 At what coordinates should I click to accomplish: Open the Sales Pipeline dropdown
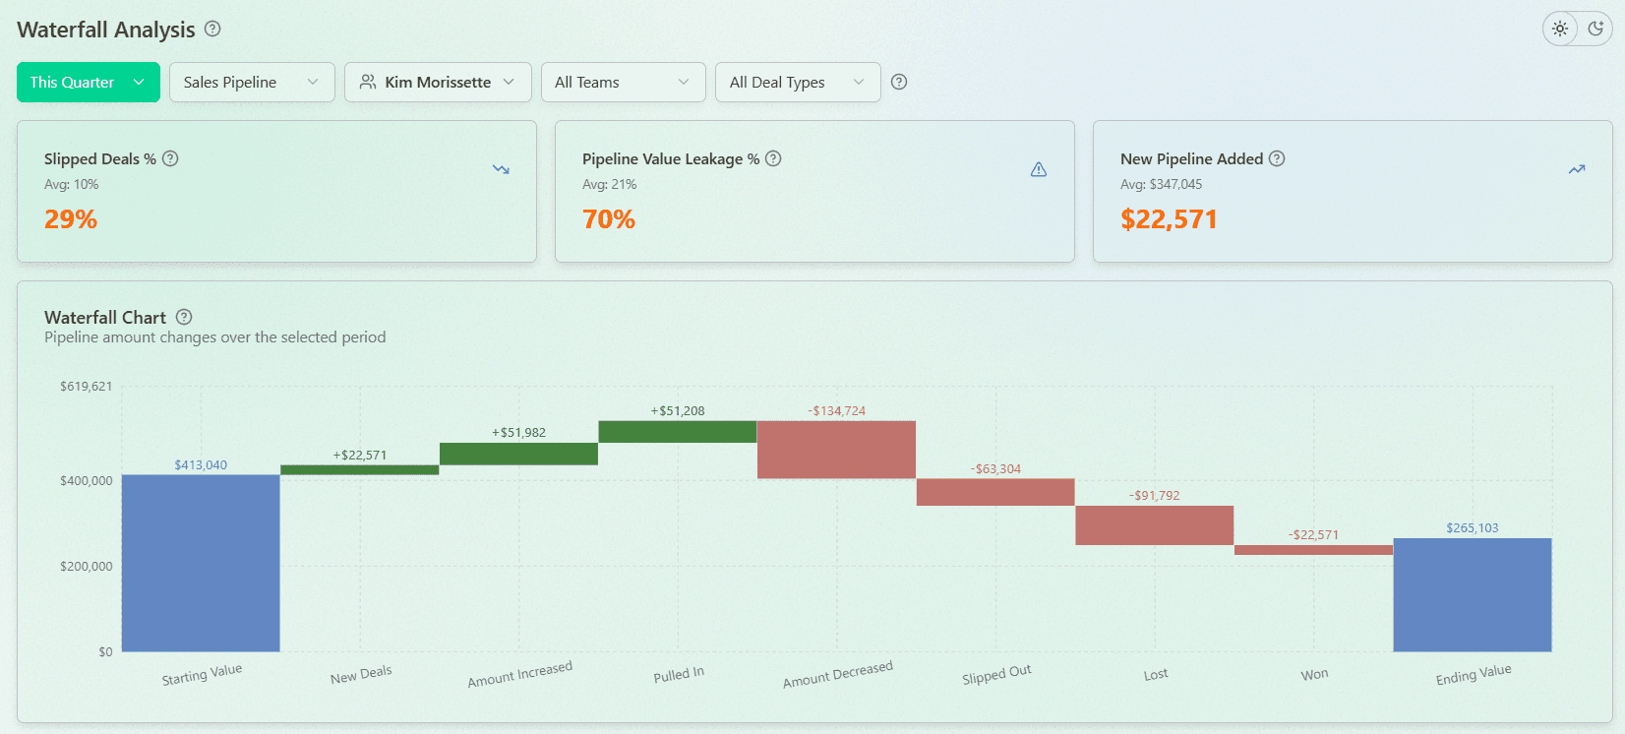pos(252,83)
